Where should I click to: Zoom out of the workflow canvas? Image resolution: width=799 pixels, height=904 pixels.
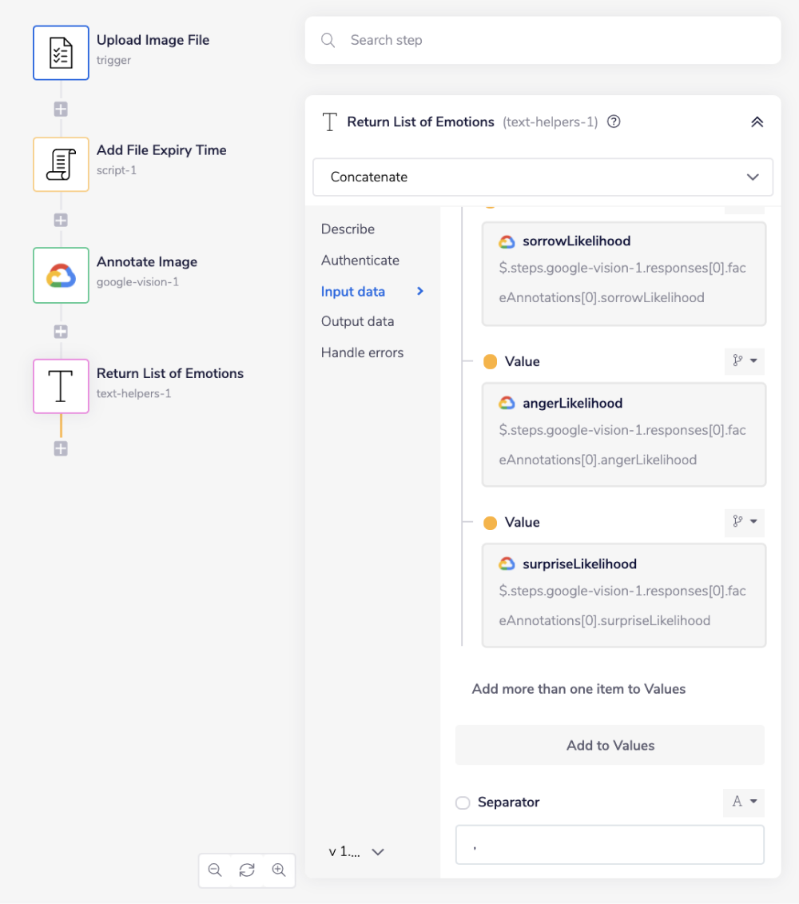tap(215, 870)
